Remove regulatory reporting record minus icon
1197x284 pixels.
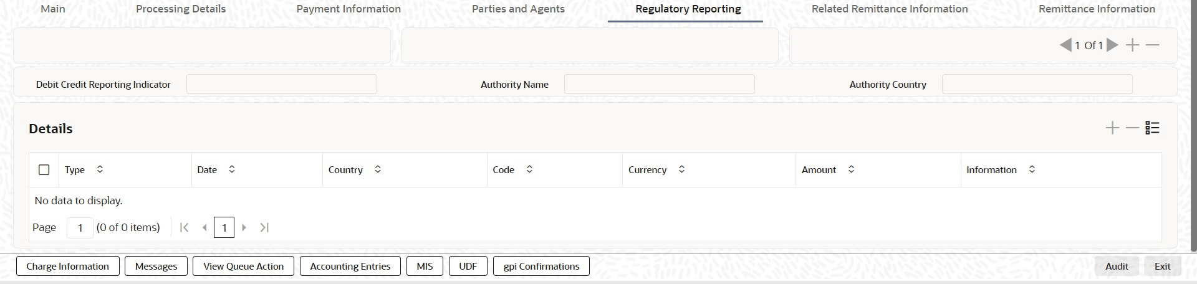[x=1153, y=45]
